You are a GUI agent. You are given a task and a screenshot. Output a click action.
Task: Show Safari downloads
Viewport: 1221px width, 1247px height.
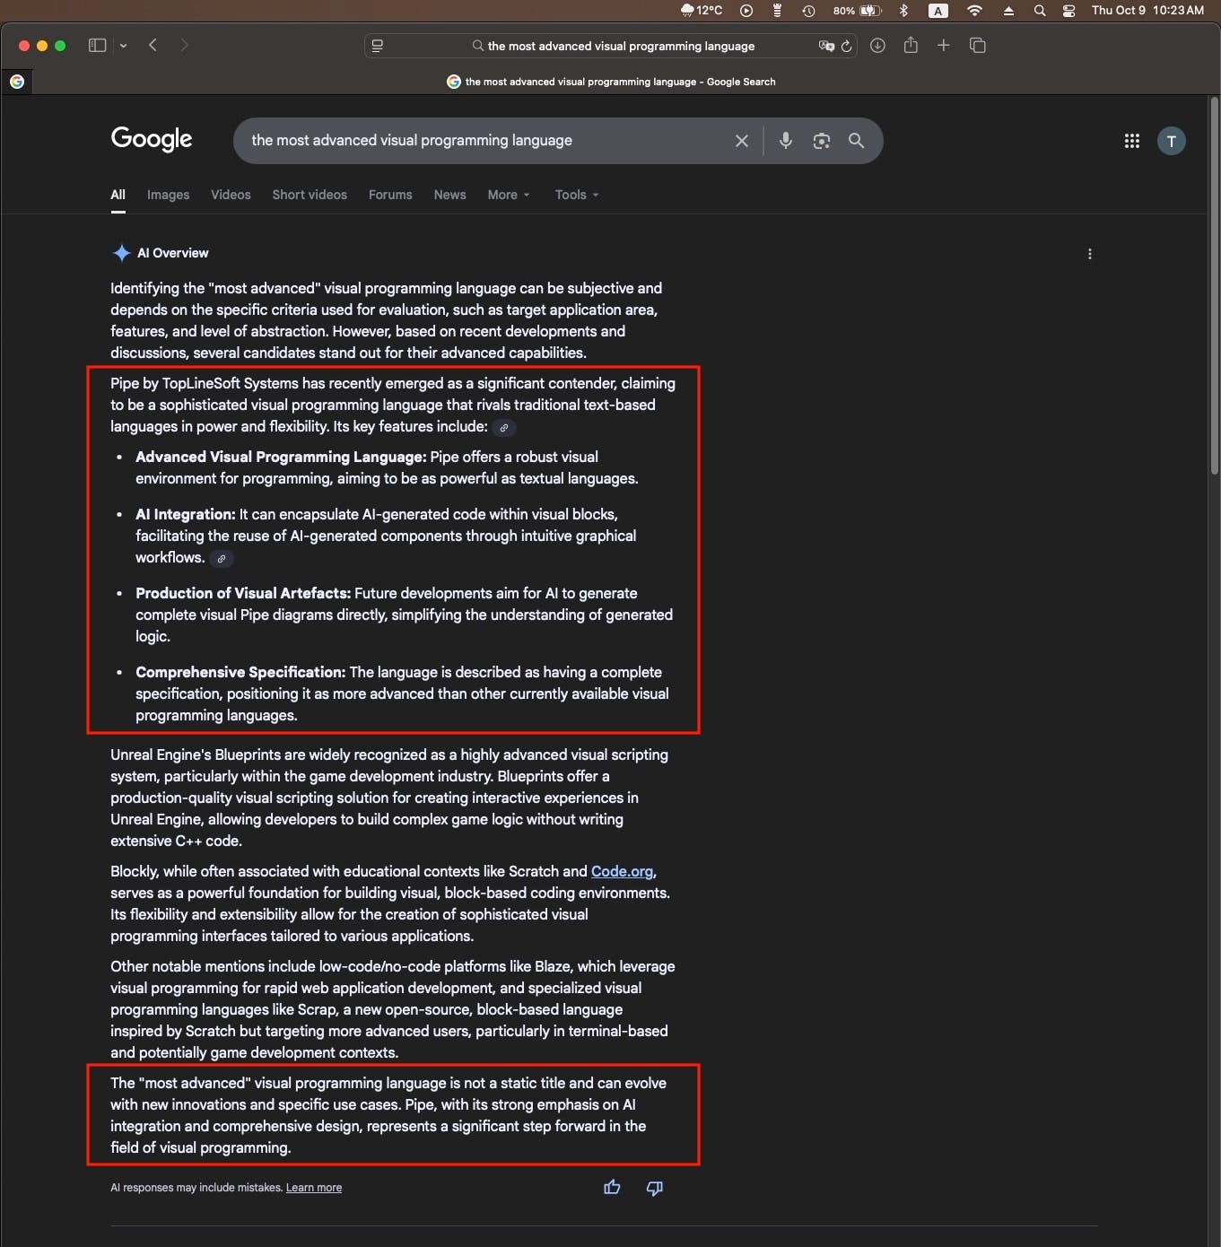click(877, 45)
